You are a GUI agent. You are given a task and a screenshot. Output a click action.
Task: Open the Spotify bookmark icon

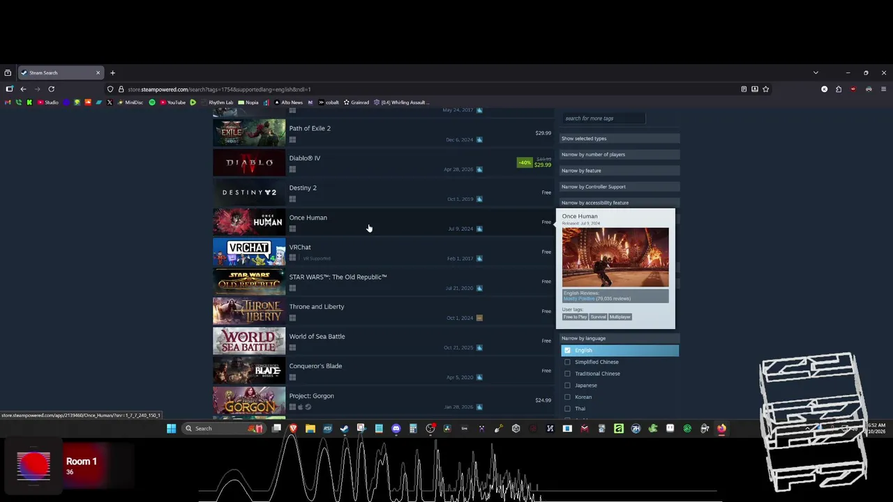point(152,102)
